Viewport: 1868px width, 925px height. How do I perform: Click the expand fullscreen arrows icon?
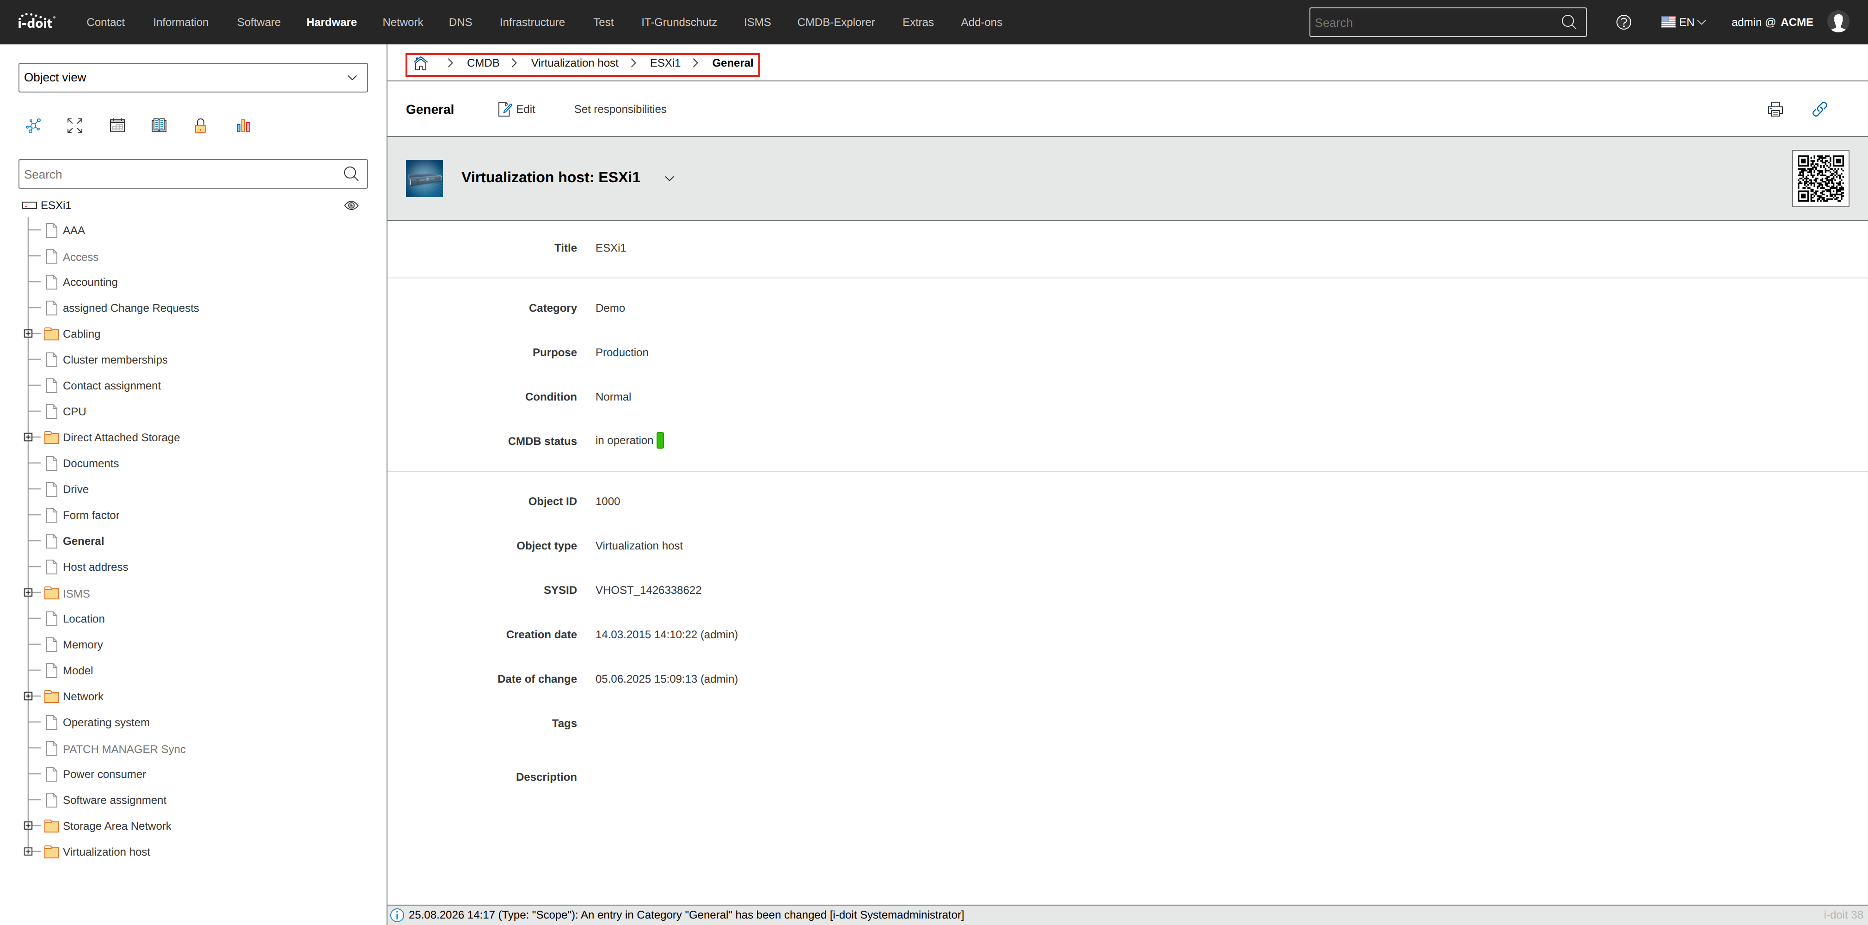(x=75, y=125)
